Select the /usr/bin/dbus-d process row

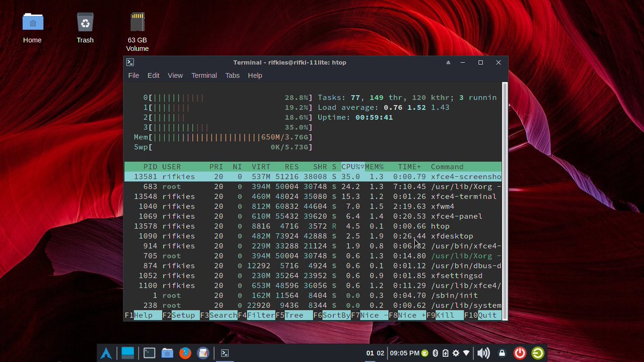click(313, 265)
